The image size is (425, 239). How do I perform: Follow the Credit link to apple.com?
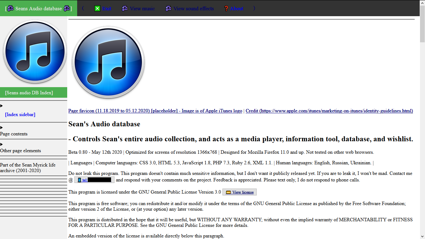(329, 111)
